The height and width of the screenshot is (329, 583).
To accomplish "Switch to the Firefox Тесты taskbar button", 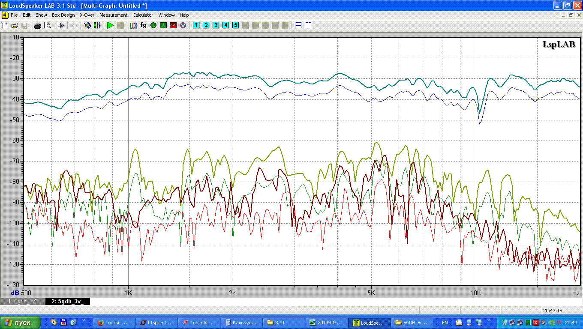I will point(114,323).
